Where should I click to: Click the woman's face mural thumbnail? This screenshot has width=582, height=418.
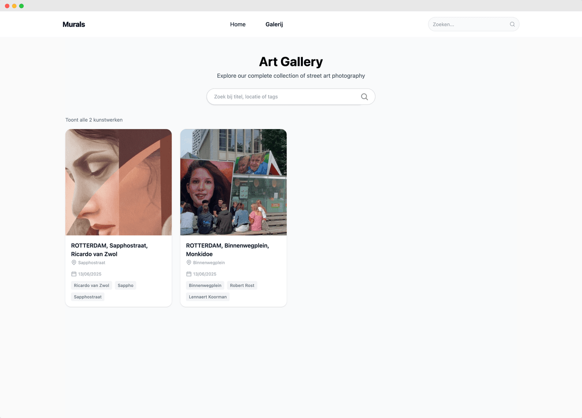(119, 182)
